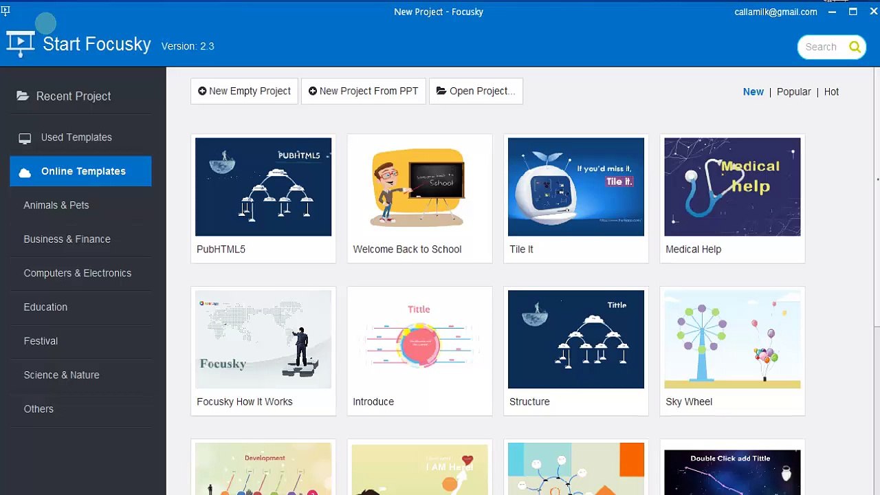Click the folder icon on Open Project
The height and width of the screenshot is (495, 880).
point(441,91)
